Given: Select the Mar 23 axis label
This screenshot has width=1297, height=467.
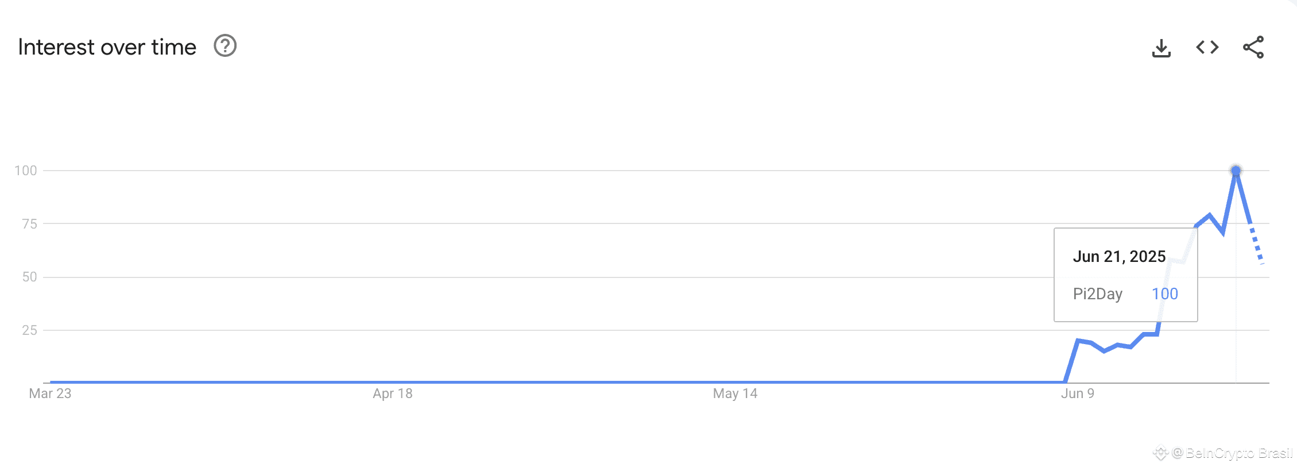Looking at the screenshot, I should point(50,393).
